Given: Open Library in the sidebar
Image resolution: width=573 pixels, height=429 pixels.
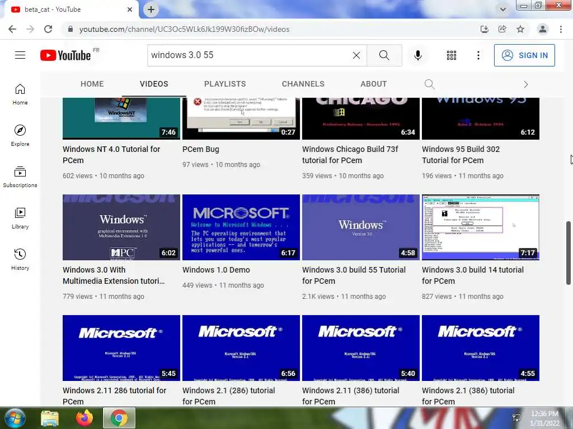Looking at the screenshot, I should tap(20, 218).
